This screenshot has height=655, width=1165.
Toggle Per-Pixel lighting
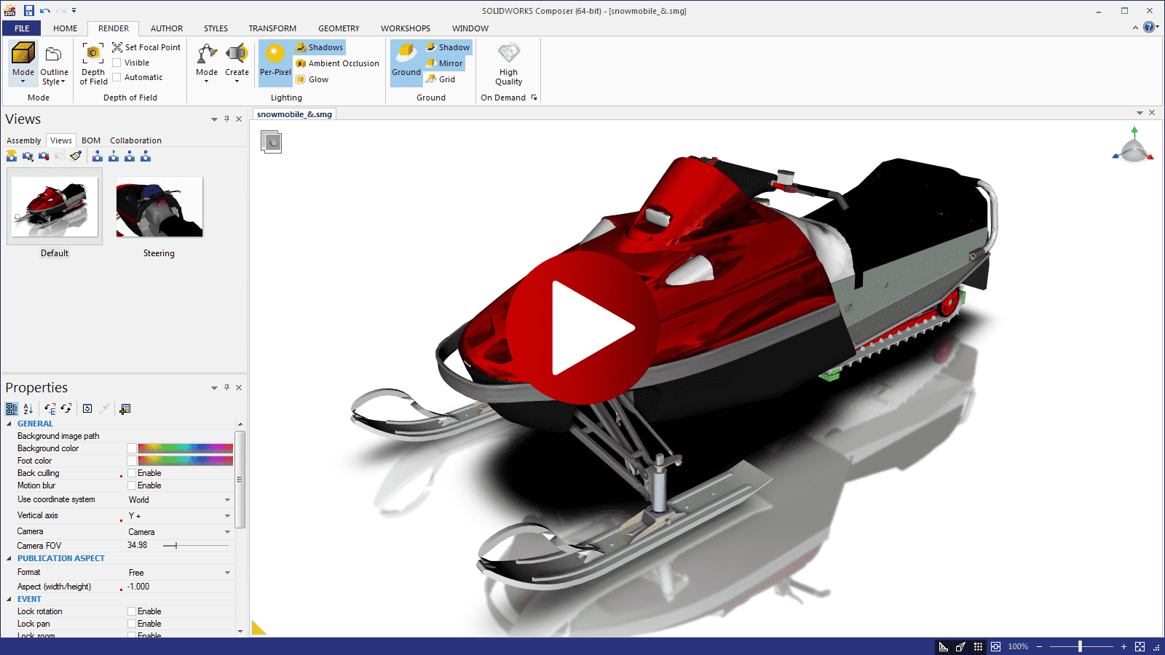[x=275, y=63]
